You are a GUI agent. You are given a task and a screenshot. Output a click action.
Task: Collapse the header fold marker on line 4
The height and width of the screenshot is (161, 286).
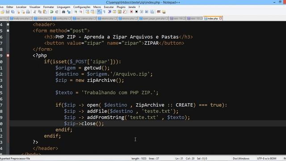click(8, 24)
